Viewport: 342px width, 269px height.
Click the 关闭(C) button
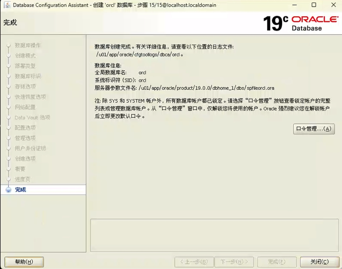319,262
